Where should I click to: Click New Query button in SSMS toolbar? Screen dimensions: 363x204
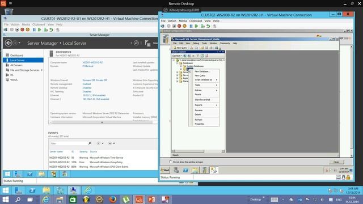pyautogui.click(x=180, y=48)
